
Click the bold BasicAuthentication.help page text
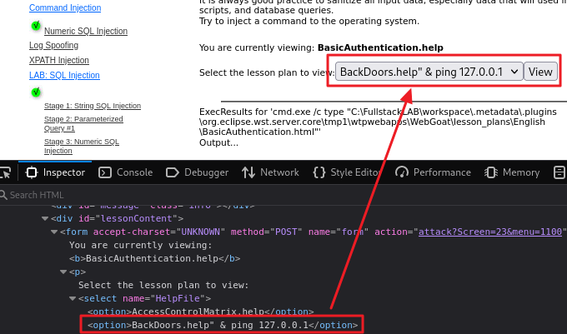(x=380, y=47)
